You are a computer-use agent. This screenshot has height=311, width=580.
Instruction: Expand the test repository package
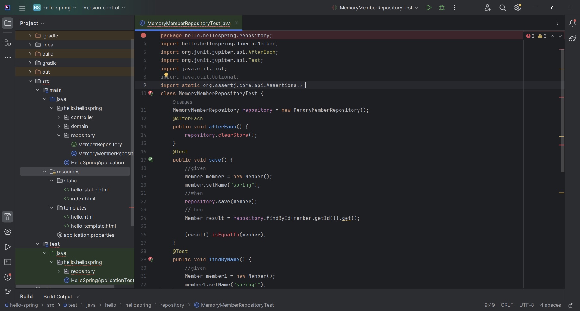pyautogui.click(x=59, y=271)
